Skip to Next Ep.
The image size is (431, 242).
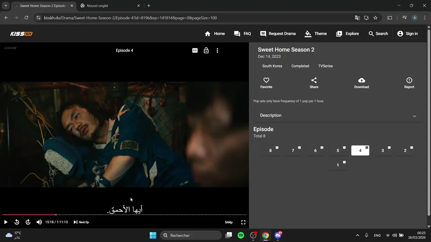81,222
